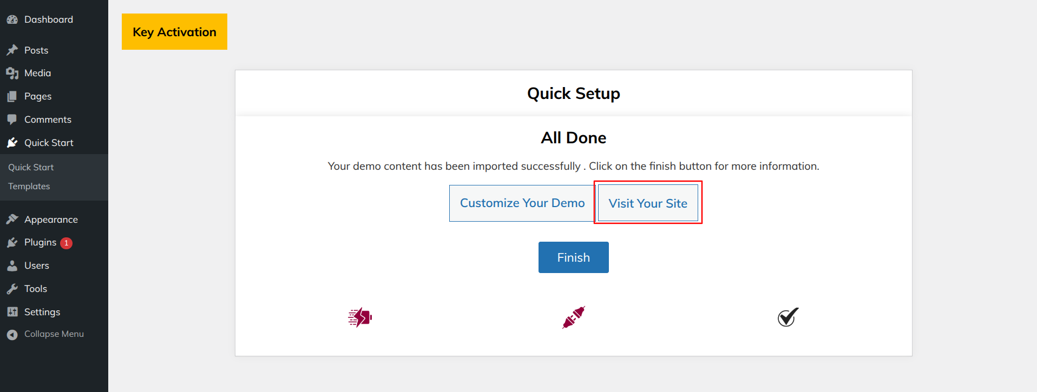Click the Appearance paintbrush icon

pos(12,220)
